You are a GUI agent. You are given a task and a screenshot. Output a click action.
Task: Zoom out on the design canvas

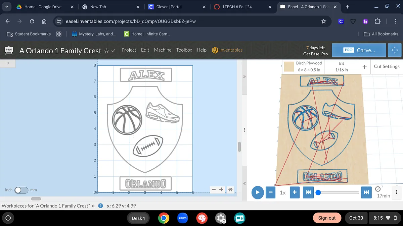click(x=214, y=189)
